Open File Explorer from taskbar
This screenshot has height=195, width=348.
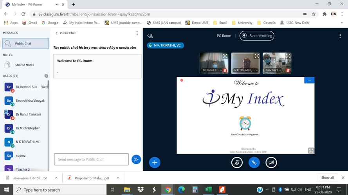[127, 190]
